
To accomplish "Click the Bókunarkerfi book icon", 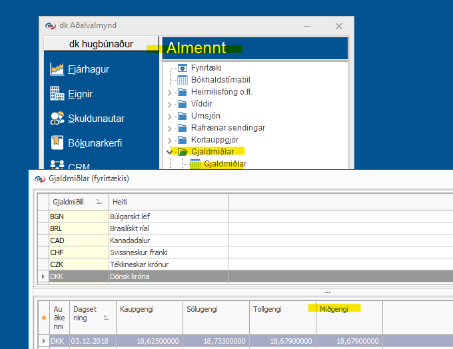I will pyautogui.click(x=57, y=143).
